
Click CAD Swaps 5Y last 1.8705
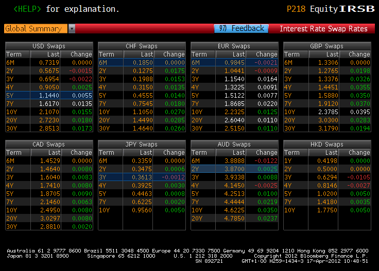[50, 193]
